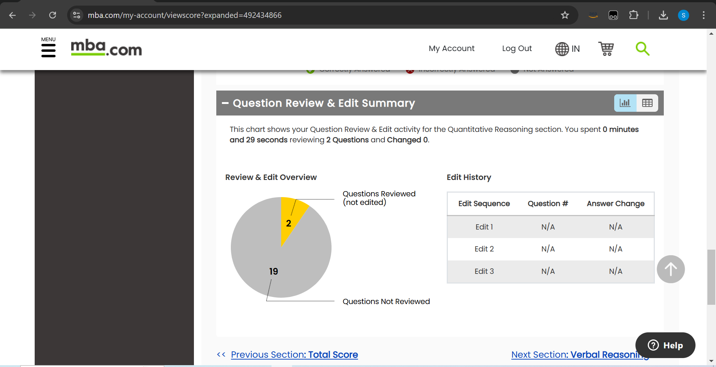Click the globe region IN selector
716x367 pixels.
(567, 49)
